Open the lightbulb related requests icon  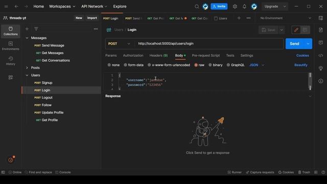tap(321, 68)
